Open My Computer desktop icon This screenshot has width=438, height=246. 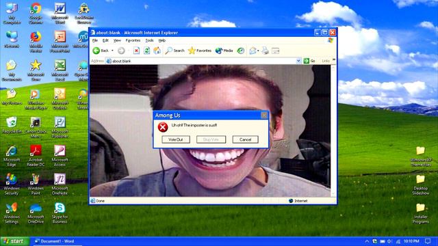point(12,14)
